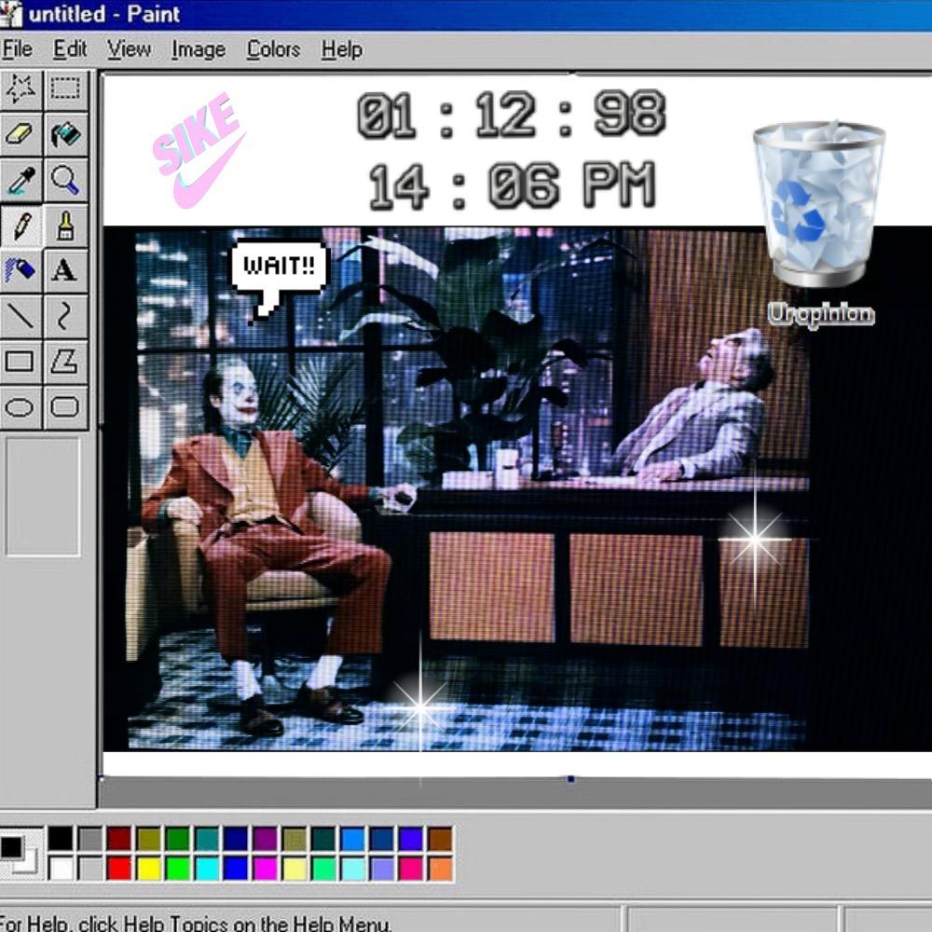The image size is (932, 932).
Task: Select the Ellipse shape tool
Action: coord(21,407)
